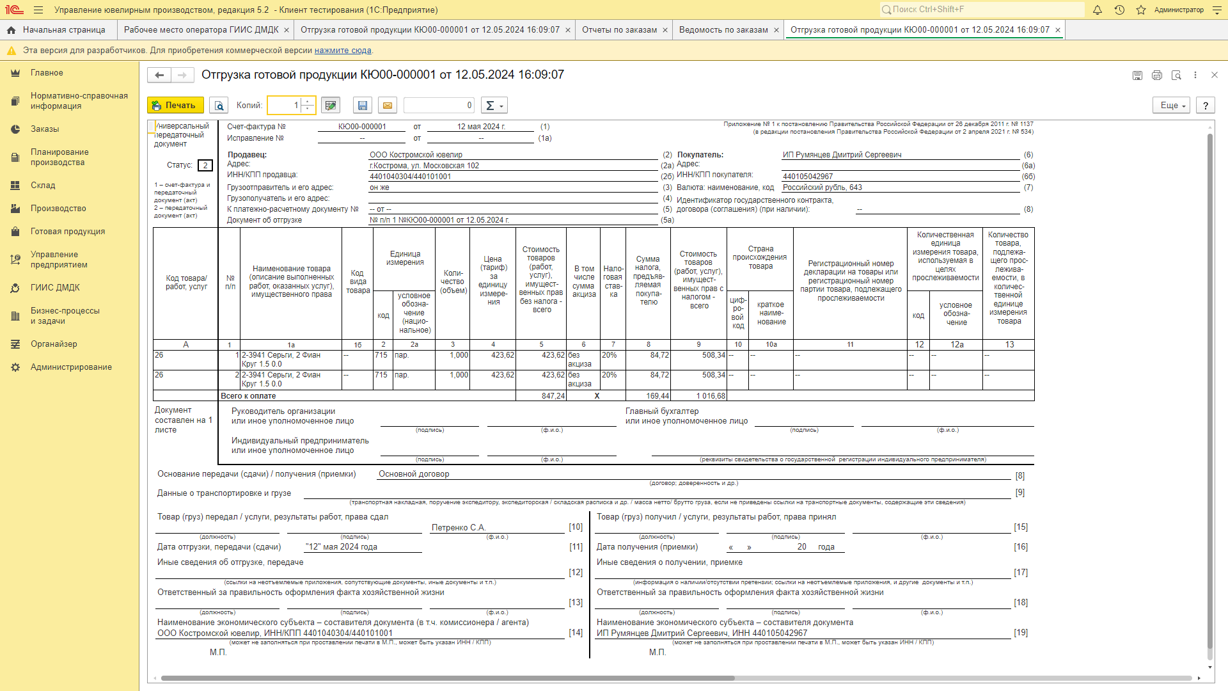Open Заказы section in sidebar
This screenshot has height=691, width=1228.
69,129
